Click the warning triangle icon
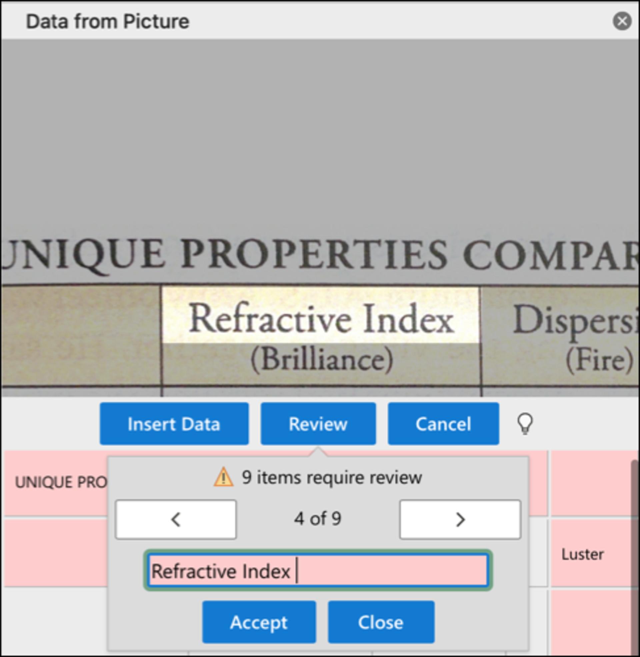The image size is (640, 657). 223,477
